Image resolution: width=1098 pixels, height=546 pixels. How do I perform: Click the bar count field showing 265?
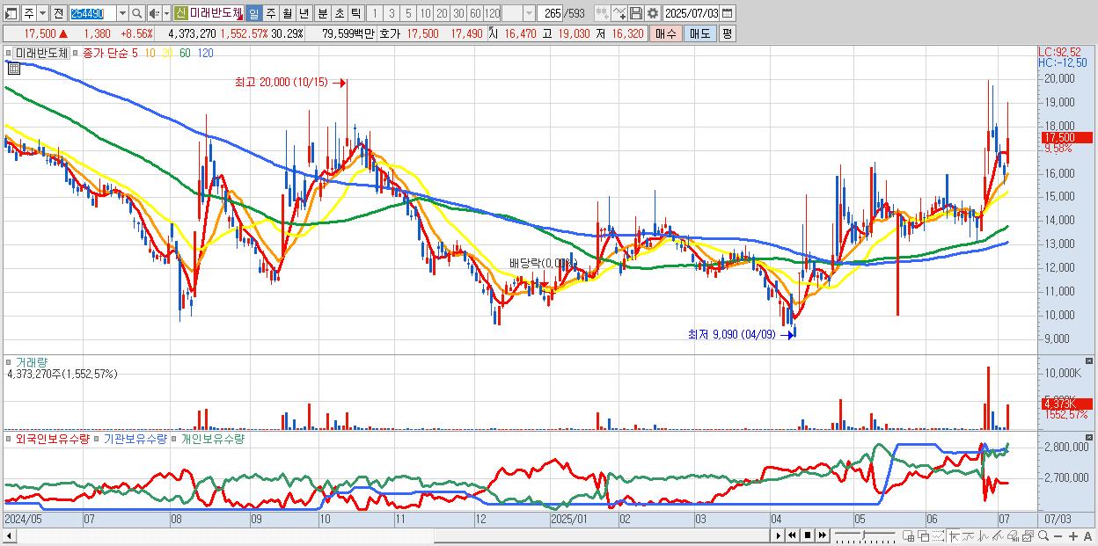click(x=551, y=13)
